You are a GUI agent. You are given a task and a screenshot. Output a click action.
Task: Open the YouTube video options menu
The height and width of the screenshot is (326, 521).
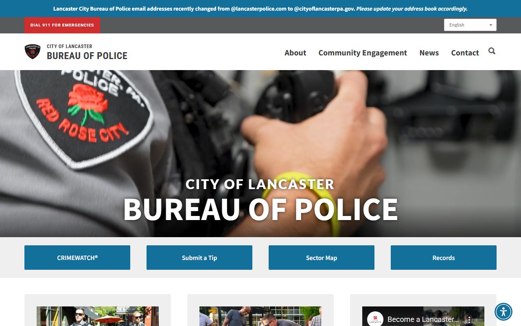[x=469, y=319]
